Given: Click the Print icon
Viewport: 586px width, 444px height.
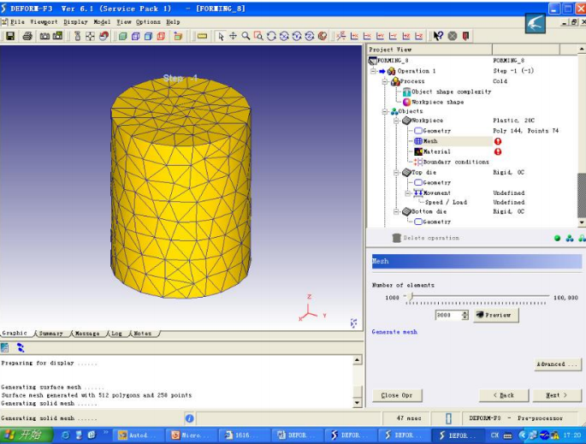Looking at the screenshot, I should click(x=27, y=36).
